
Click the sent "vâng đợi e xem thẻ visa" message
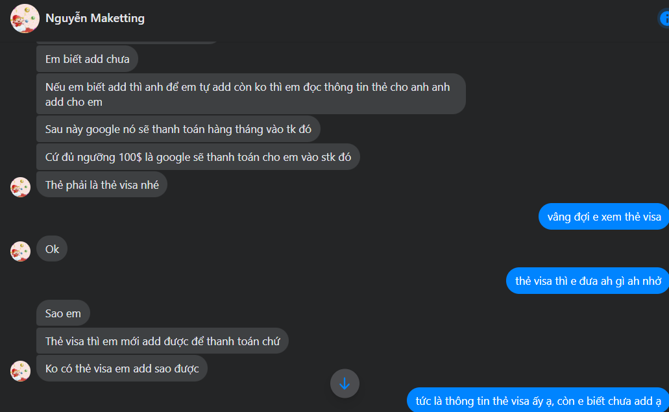click(603, 217)
